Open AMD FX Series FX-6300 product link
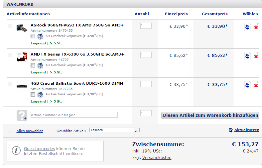 click(77, 54)
